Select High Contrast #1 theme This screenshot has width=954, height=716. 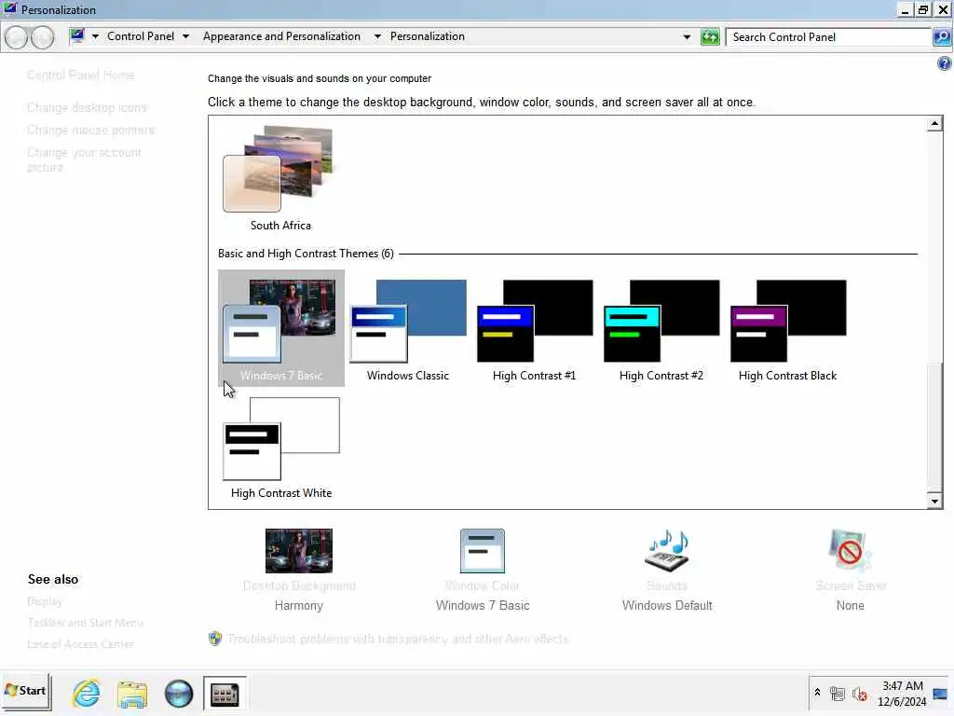534,327
